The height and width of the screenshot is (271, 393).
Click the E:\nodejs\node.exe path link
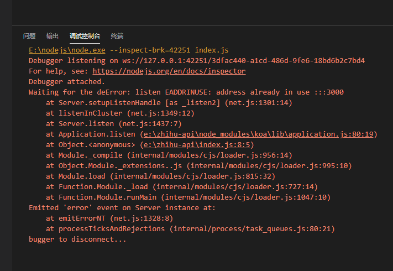pyautogui.click(x=67, y=50)
